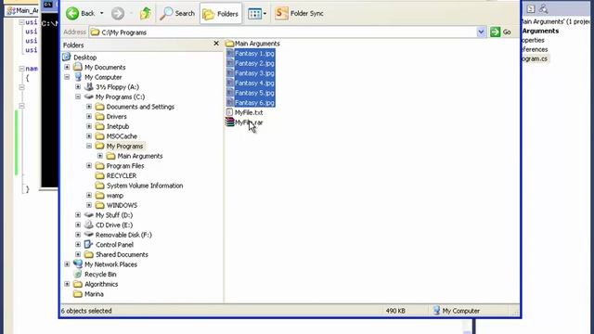Select CD Drive (E:)
Image resolution: width=594 pixels, height=334 pixels.
click(114, 225)
